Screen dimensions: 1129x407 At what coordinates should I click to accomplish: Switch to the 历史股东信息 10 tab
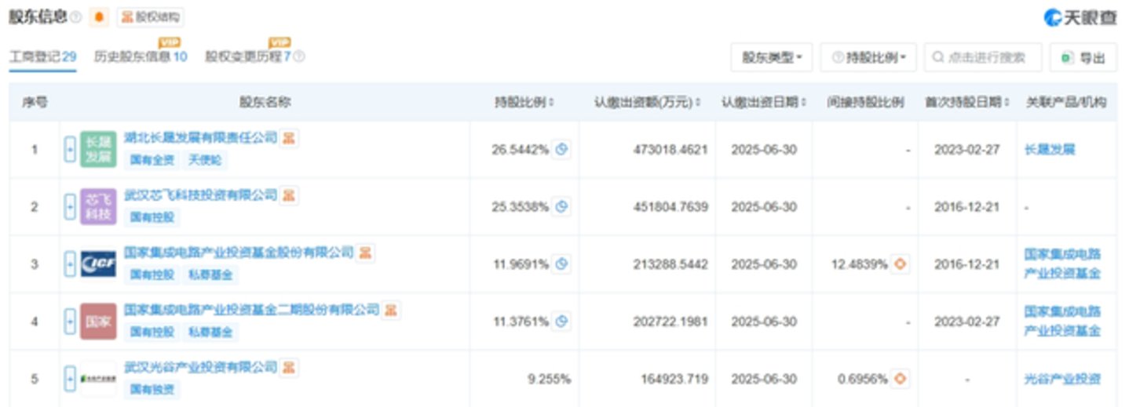tap(141, 56)
